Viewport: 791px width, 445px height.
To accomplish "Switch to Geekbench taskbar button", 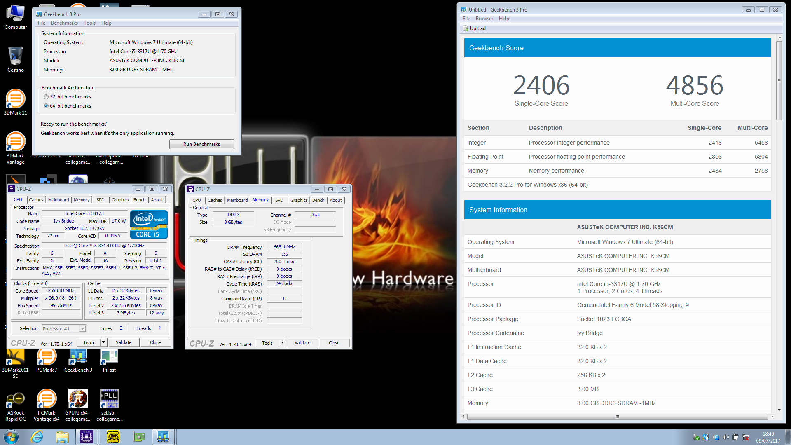I will pyautogui.click(x=164, y=437).
